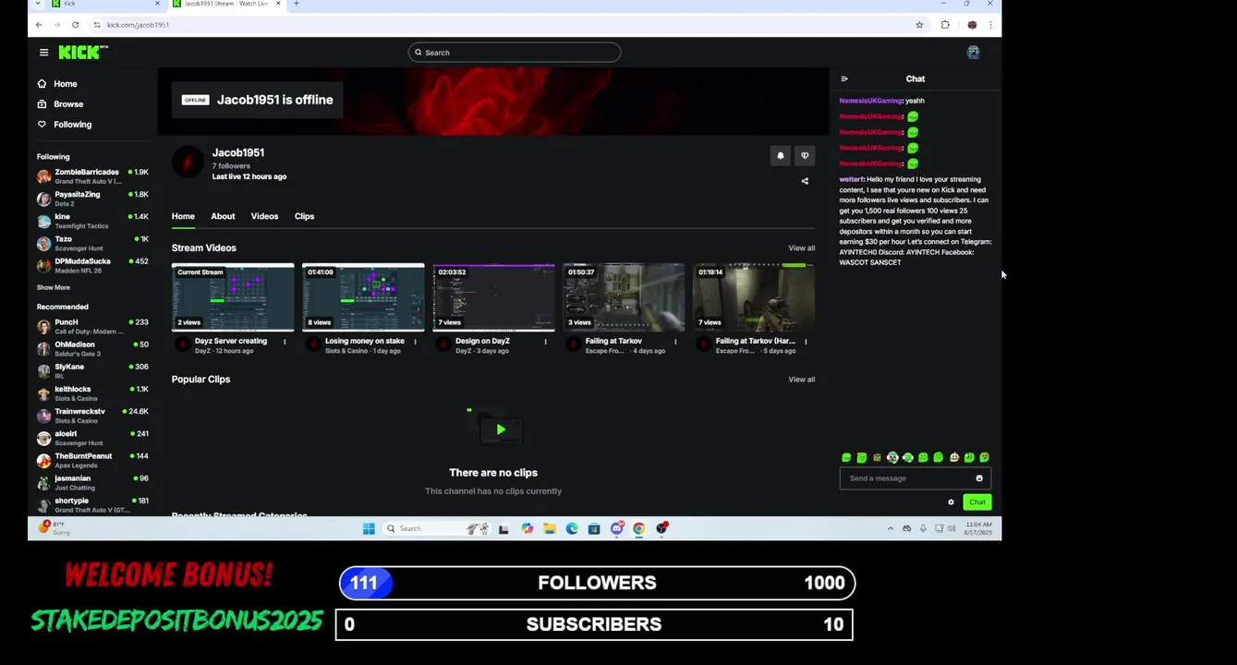This screenshot has height=665, width=1237.
Task: Click the share icon on channel page
Action: tap(805, 181)
